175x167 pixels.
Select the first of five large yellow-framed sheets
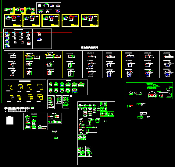tap(12, 20)
